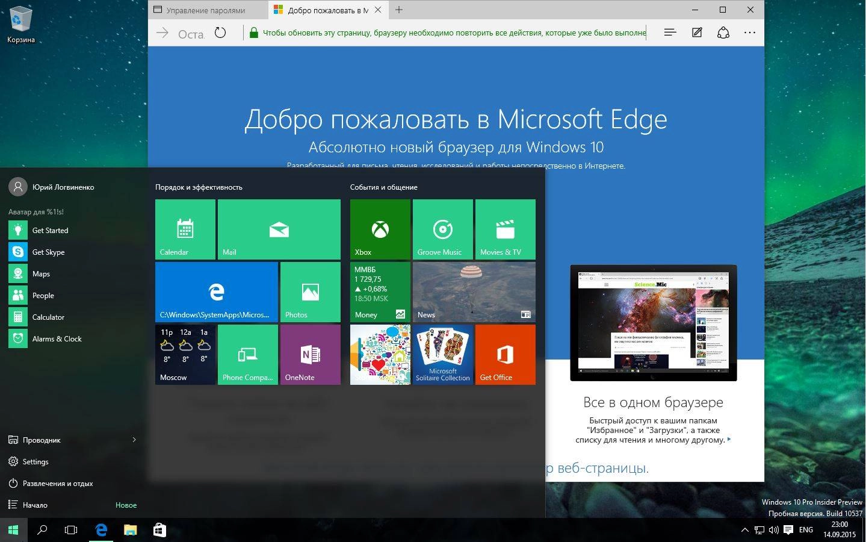This screenshot has height=542, width=866.
Task: Launch the OneNote tile
Action: pos(311,355)
